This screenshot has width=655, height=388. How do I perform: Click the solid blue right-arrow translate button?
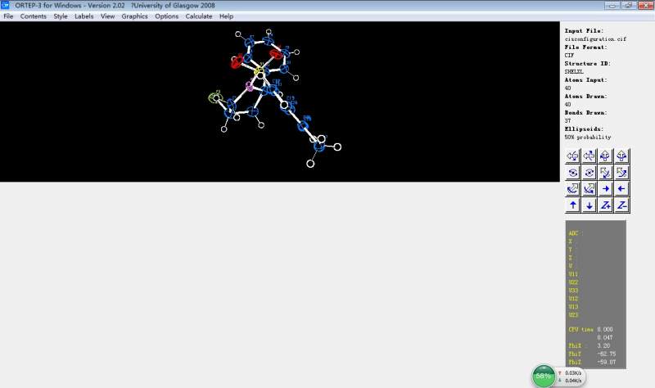tap(605, 189)
